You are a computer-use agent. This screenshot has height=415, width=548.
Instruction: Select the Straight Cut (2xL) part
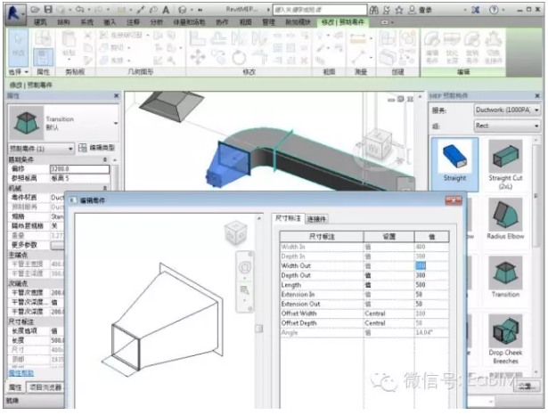505,165
